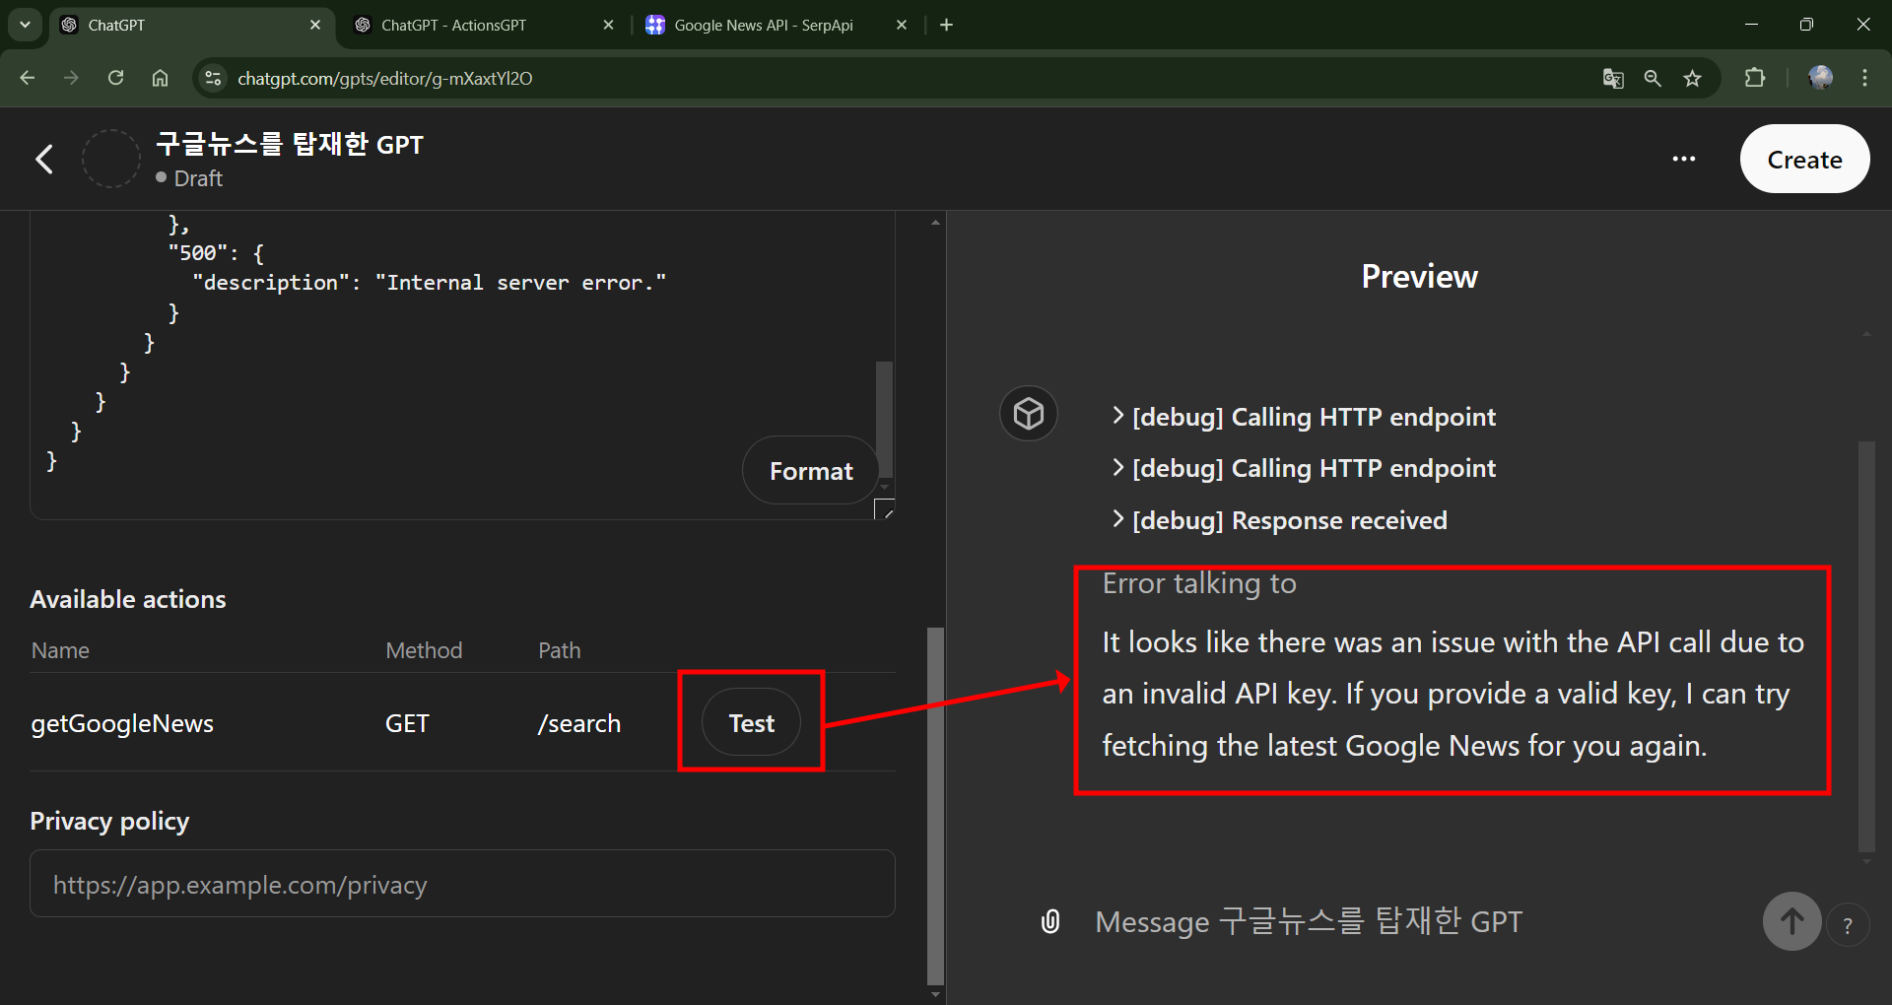Click the Path column header
The image size is (1892, 1005).
click(x=559, y=650)
